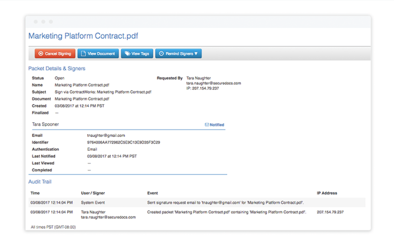Click the IP Address column header
This screenshot has width=394, height=252.
[x=327, y=193]
